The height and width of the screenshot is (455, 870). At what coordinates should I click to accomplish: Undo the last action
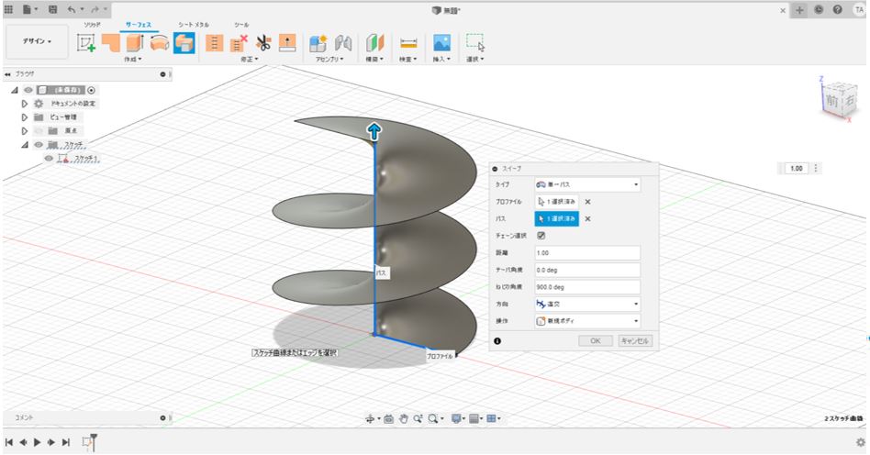point(71,10)
